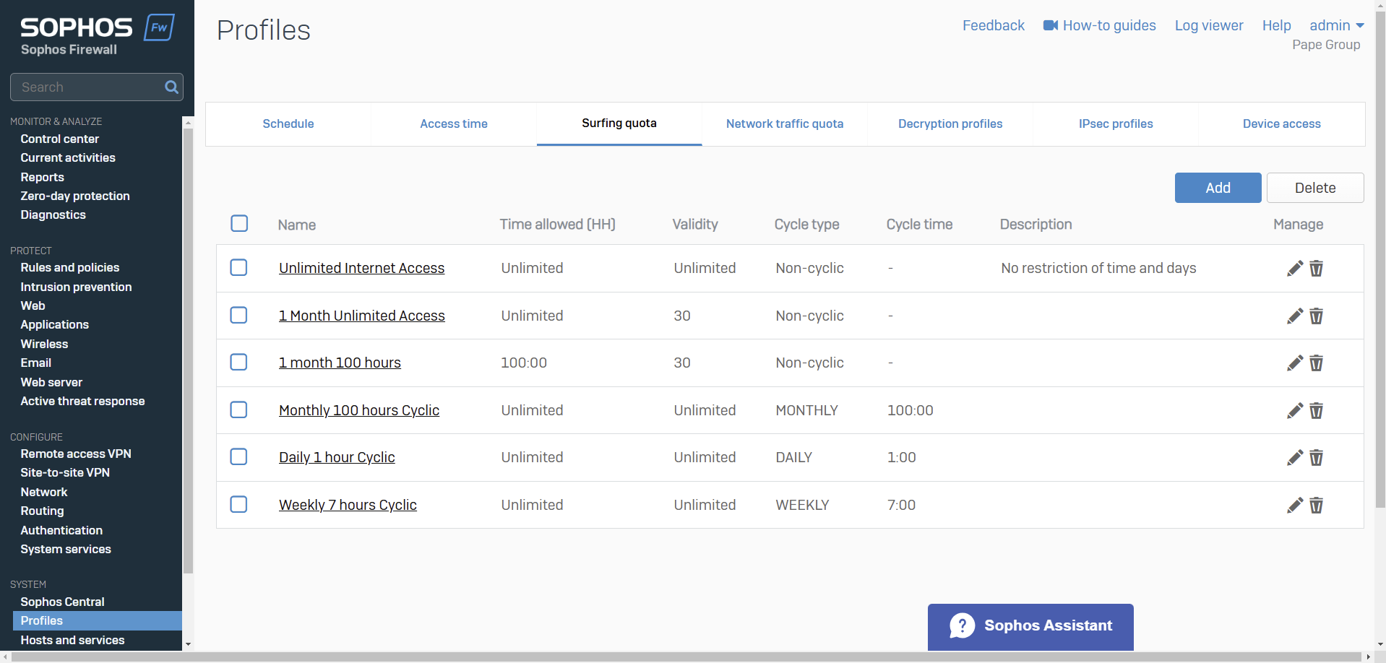Add a new surfing quota

(1218, 188)
